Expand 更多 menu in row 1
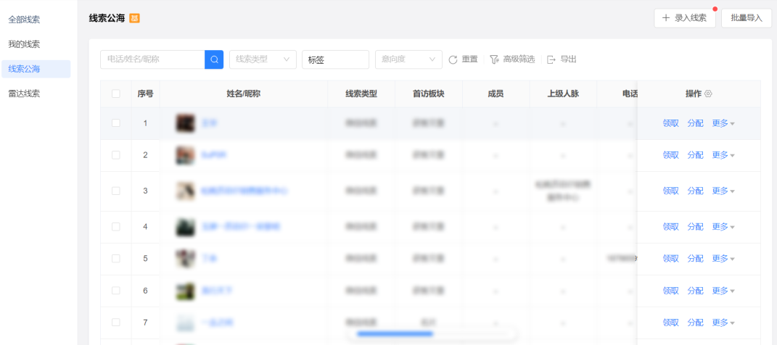 tap(723, 123)
